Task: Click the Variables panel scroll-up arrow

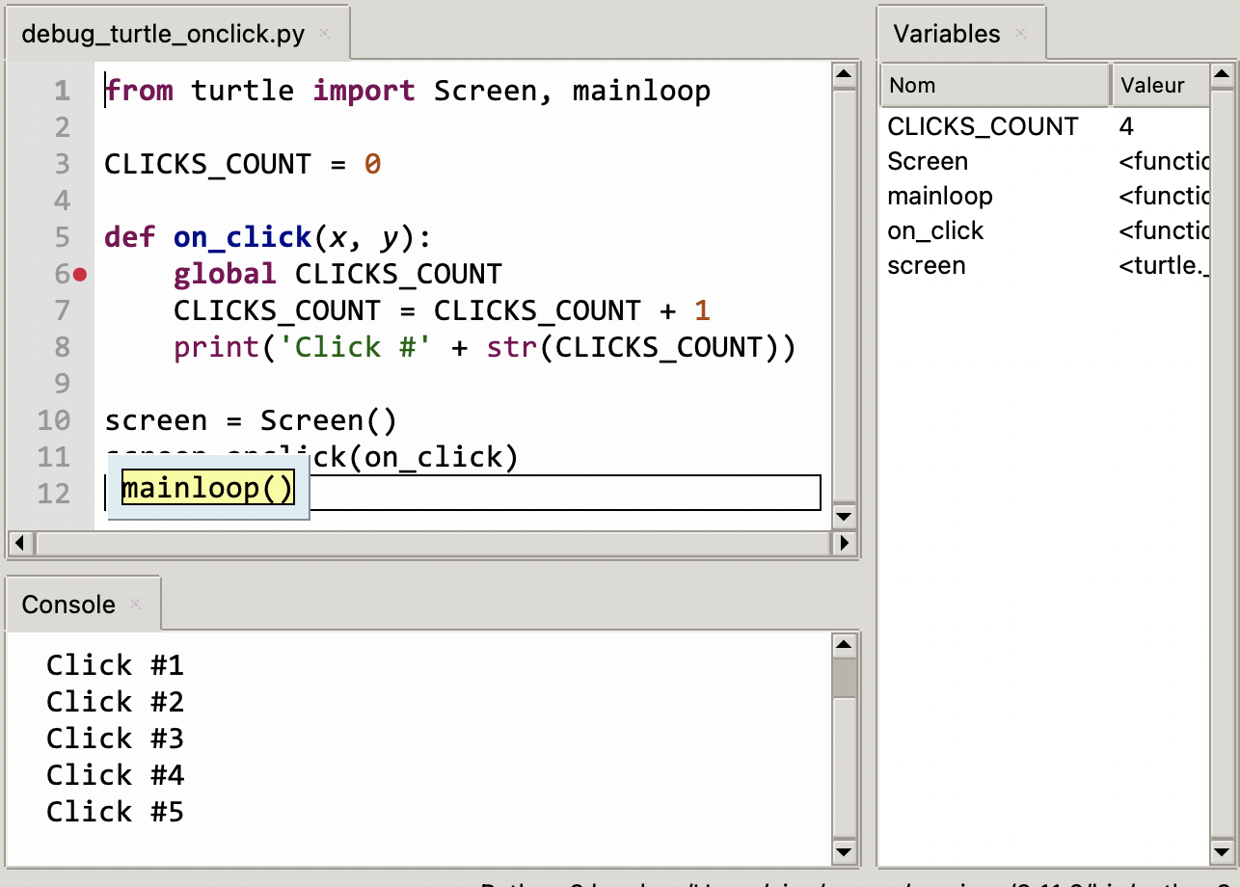Action: 1223,72
